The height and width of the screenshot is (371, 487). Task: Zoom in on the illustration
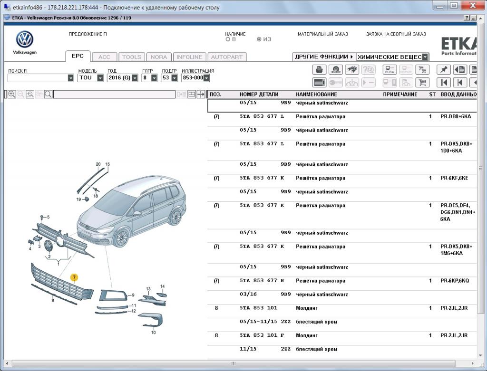12,95
